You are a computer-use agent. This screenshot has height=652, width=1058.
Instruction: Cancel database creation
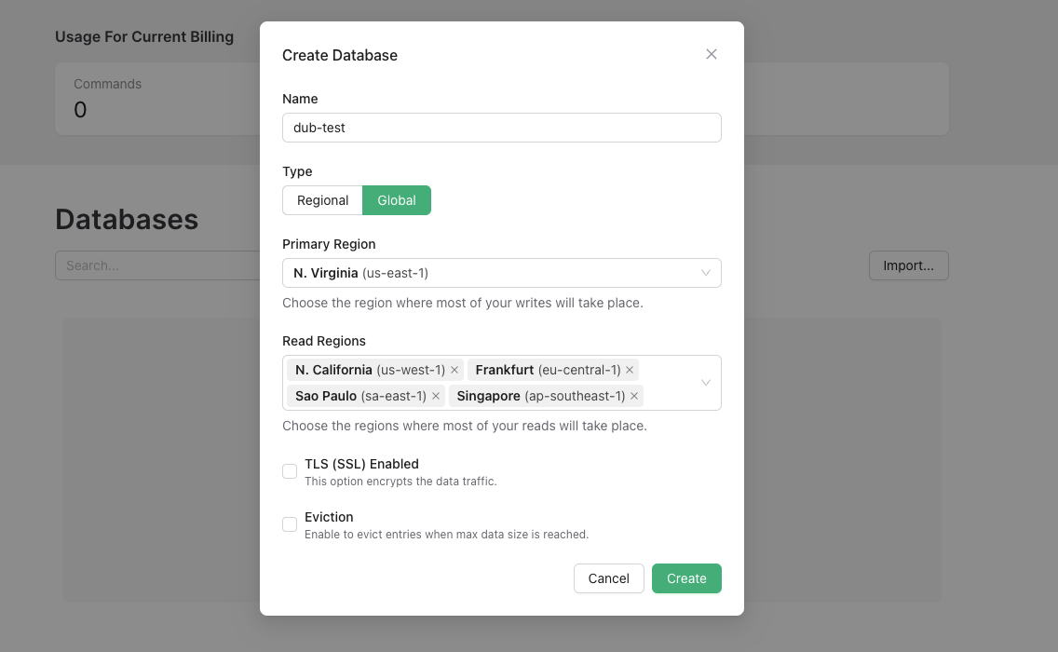tap(608, 577)
